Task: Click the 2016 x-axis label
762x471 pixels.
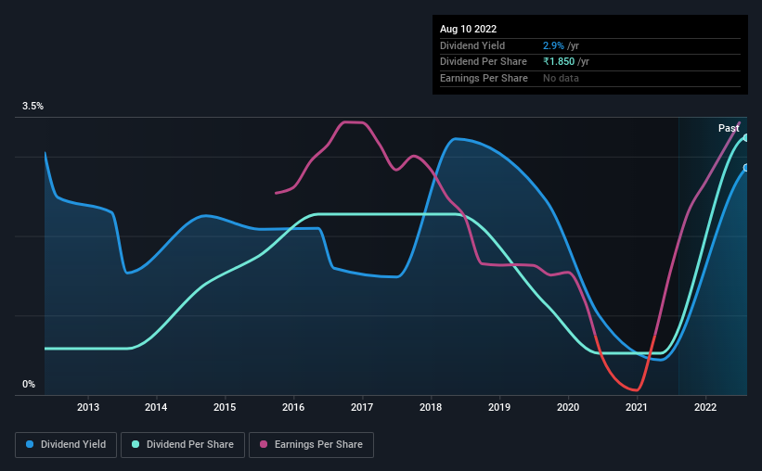Action: [293, 407]
